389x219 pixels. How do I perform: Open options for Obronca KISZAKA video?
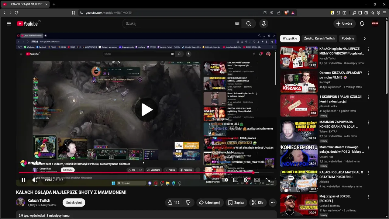pos(368,73)
